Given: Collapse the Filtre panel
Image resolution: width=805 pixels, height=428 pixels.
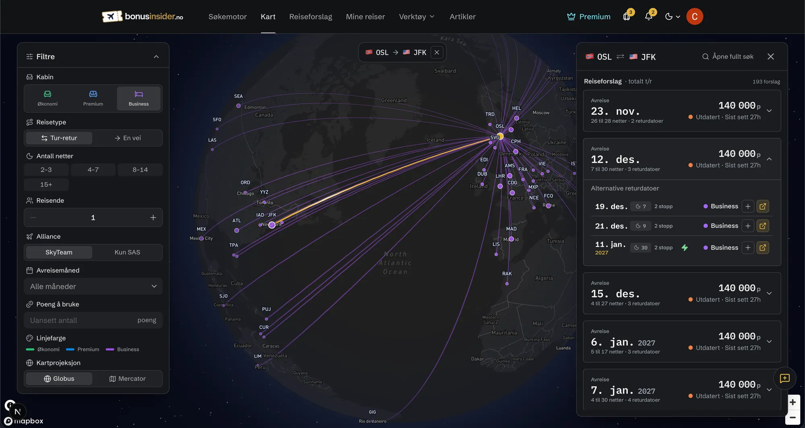Looking at the screenshot, I should coord(156,57).
